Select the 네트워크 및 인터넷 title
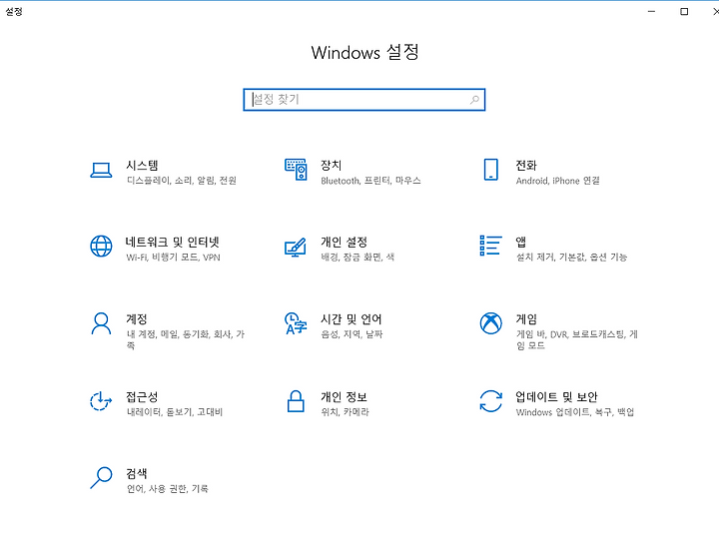 [173, 243]
